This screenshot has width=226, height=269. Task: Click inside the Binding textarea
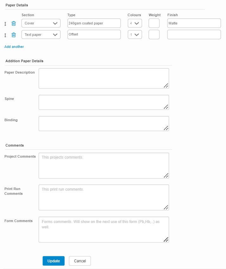pos(104,123)
